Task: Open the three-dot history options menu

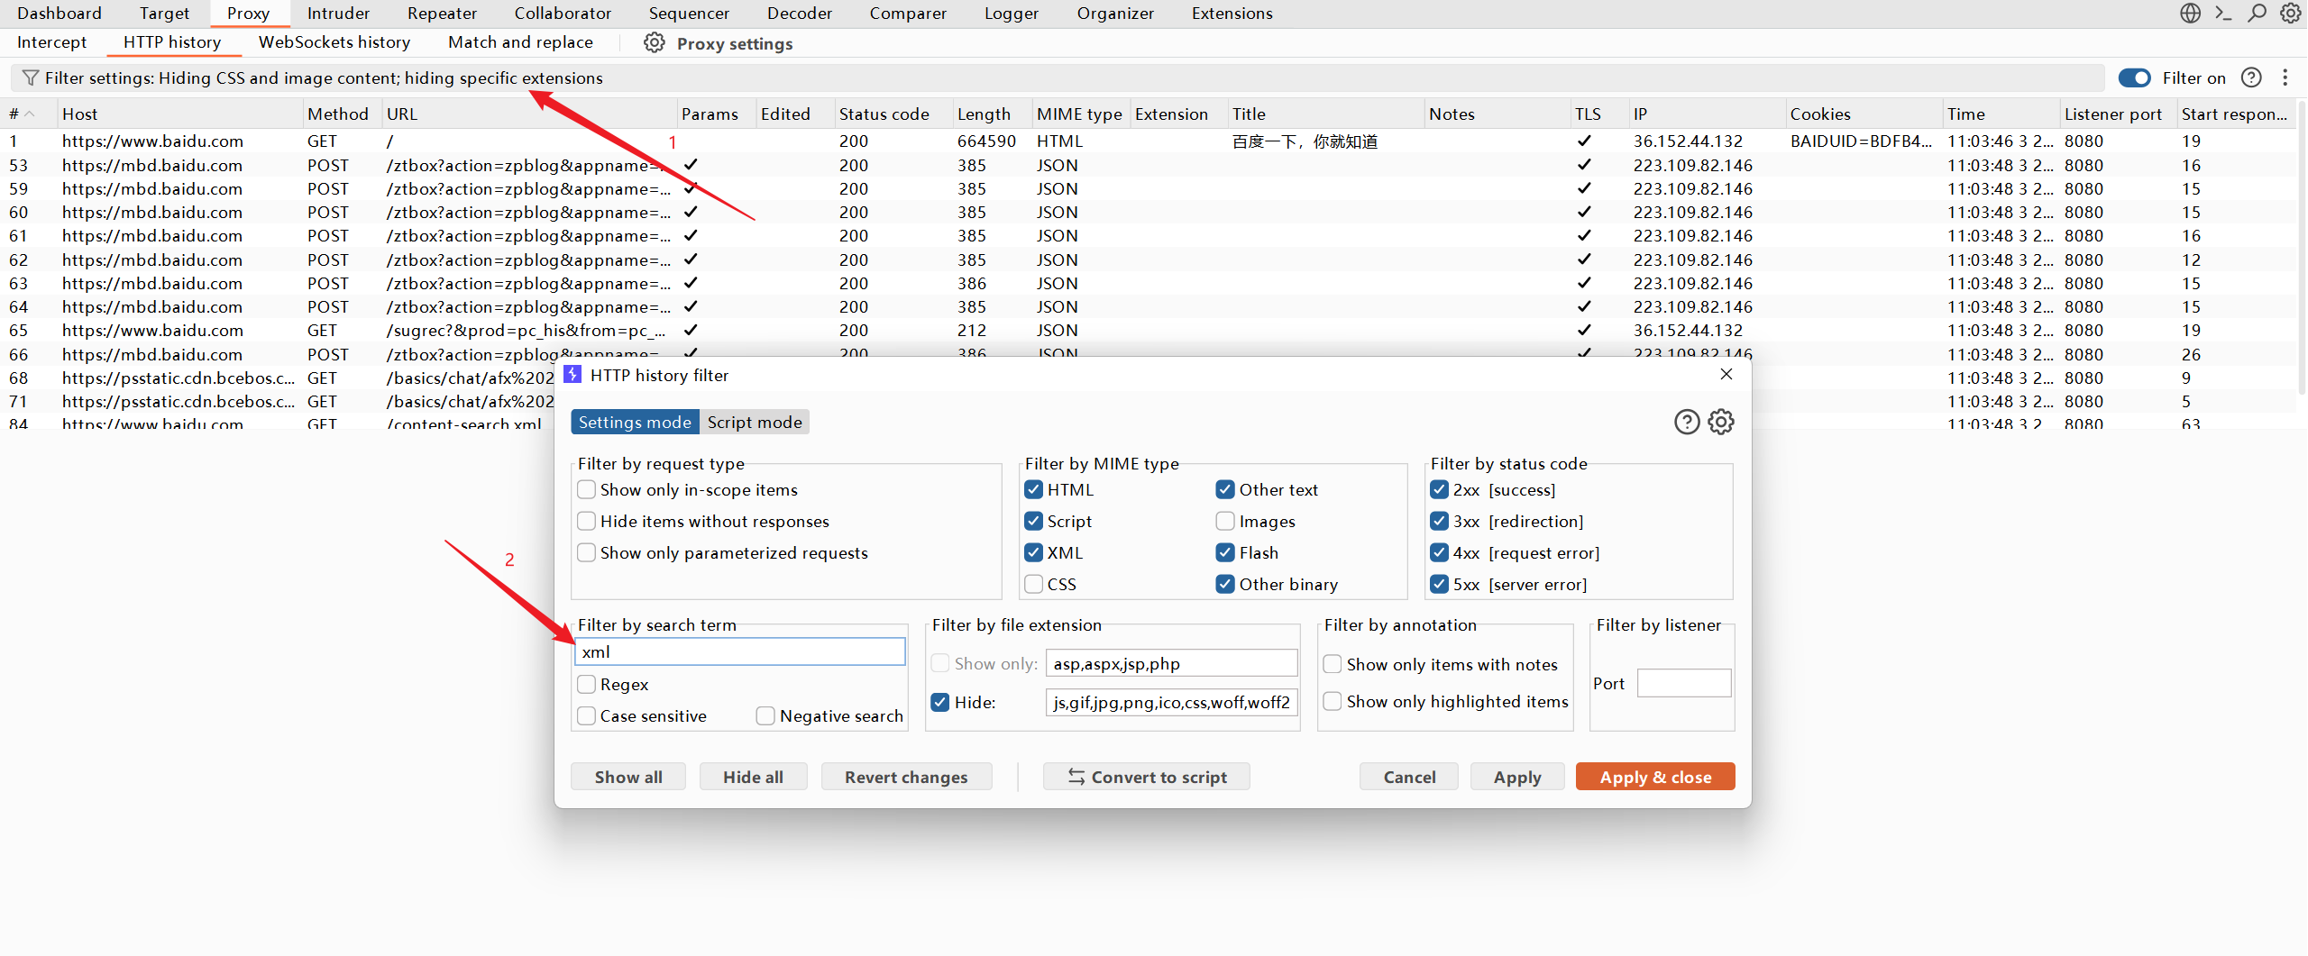Action: coord(2285,78)
